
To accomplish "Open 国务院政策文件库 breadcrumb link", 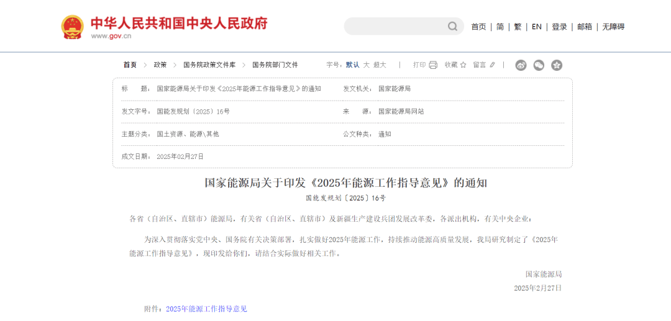I will (210, 65).
